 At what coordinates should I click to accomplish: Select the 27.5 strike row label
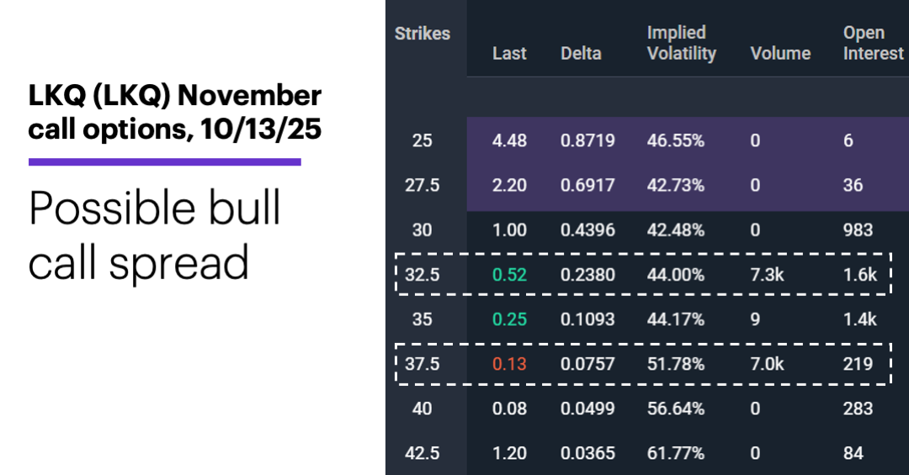[x=423, y=185]
